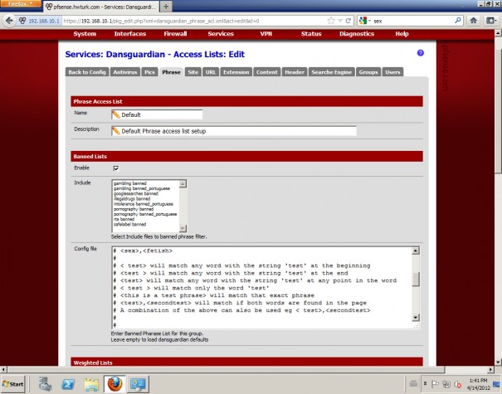Toggle the Banned Lists Enable checkbox
Viewport: 502px width, 394px height.
coord(116,168)
